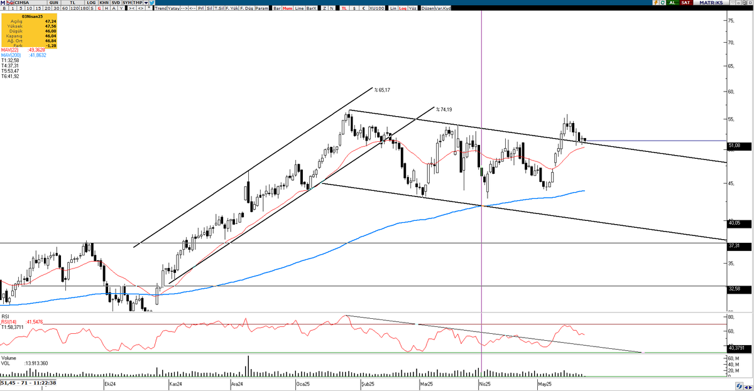
Task: Open the SYM menu button
Action: tap(128, 3)
